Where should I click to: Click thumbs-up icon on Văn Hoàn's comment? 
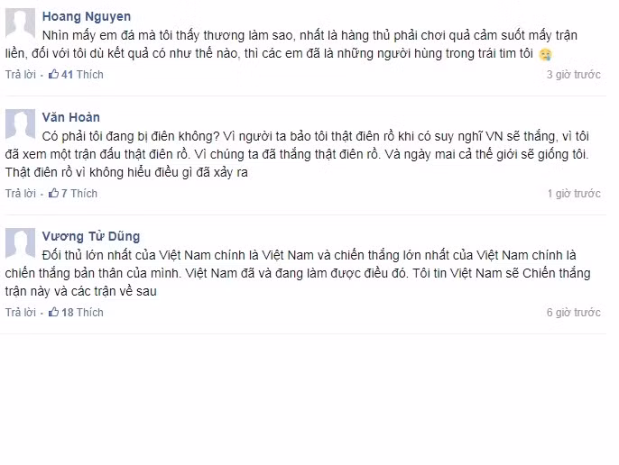click(x=53, y=193)
